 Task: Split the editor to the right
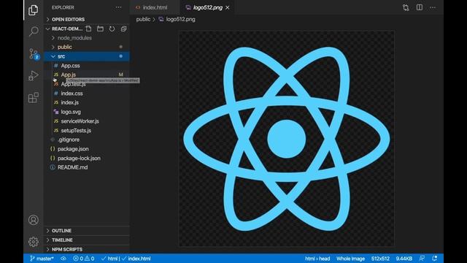[420, 7]
